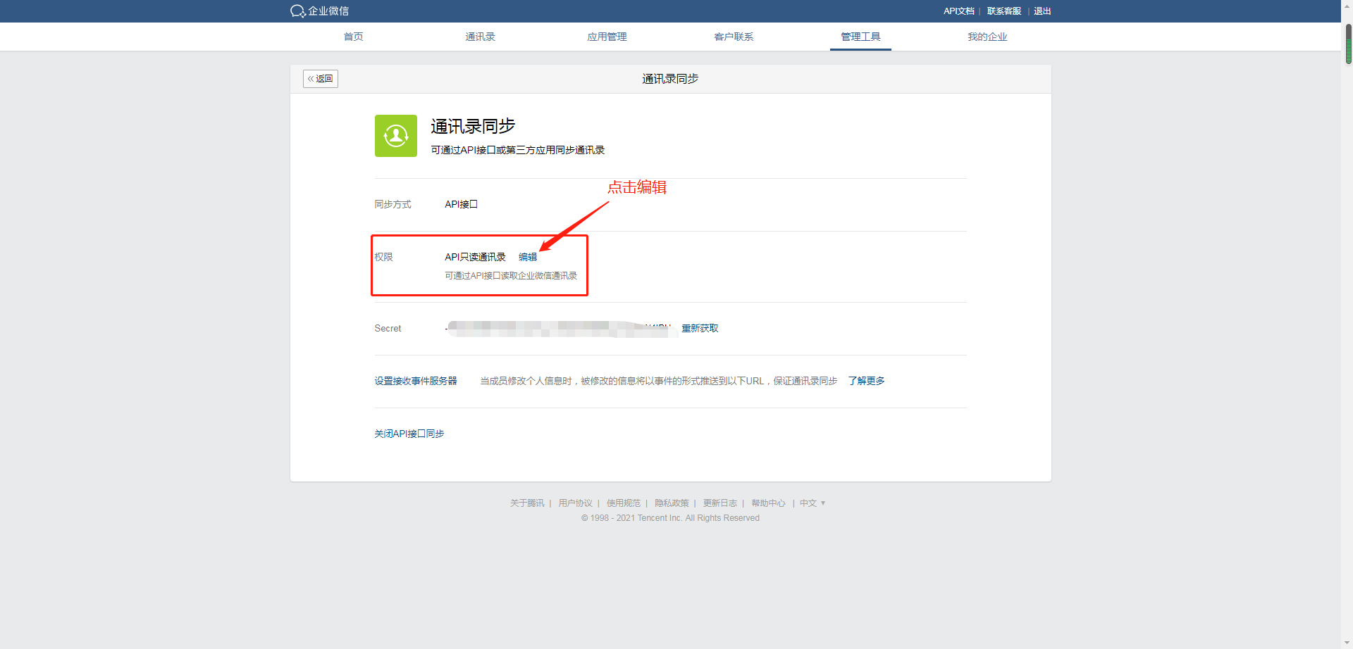The width and height of the screenshot is (1353, 649).
Task: Switch to the 应用管理 tab
Action: pyautogui.click(x=607, y=37)
